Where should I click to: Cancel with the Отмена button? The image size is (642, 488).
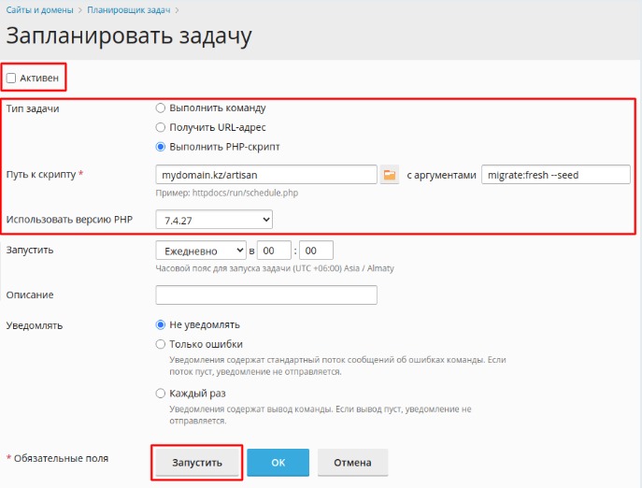(352, 462)
